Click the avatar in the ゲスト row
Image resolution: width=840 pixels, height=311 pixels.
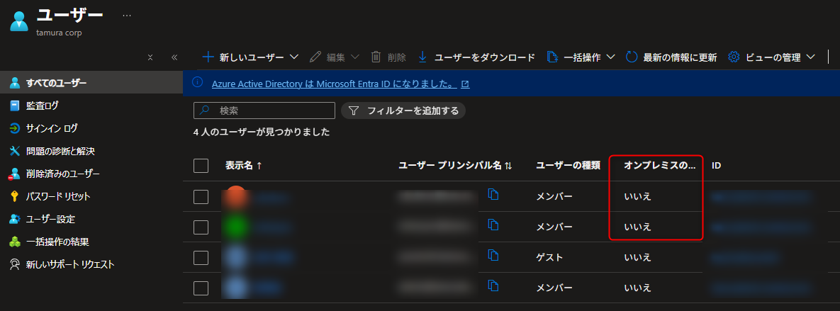236,258
